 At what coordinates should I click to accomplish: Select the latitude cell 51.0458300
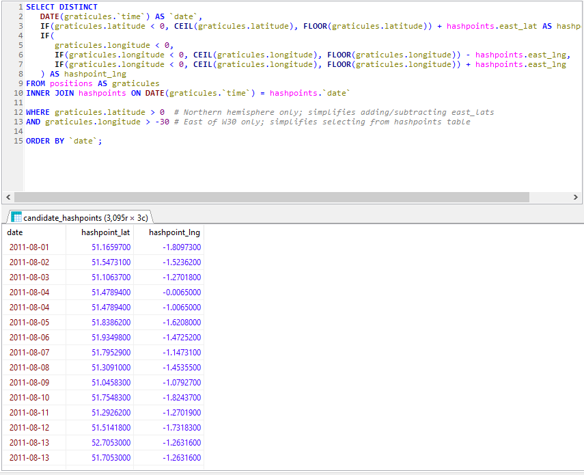pos(111,383)
